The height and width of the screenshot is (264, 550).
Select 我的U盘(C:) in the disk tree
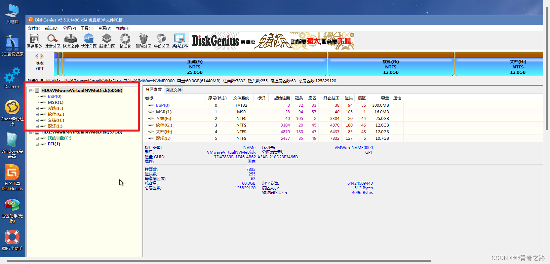[x=59, y=138]
